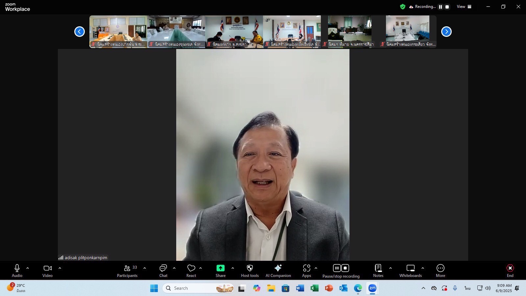
Task: Expand the Chat options arrow
Action: tap(174, 268)
